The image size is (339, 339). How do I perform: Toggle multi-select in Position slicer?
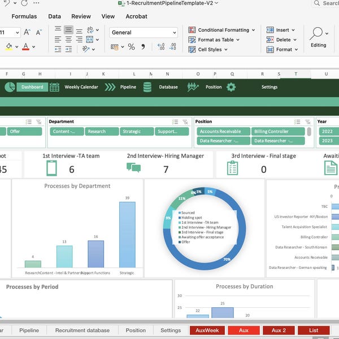pos(297,122)
